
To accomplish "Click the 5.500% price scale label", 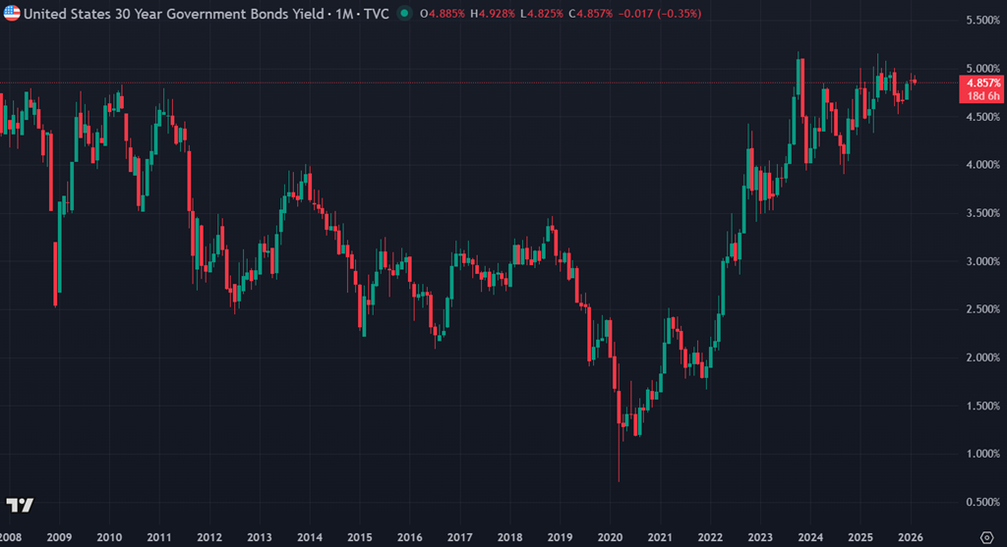I will click(x=979, y=21).
